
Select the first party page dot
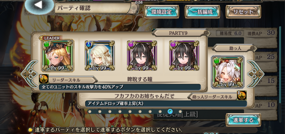point(90,111)
